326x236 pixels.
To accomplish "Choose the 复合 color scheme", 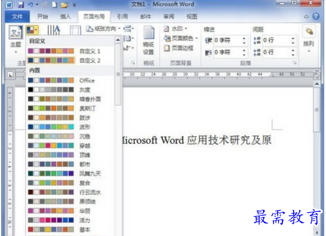I will [70, 183].
